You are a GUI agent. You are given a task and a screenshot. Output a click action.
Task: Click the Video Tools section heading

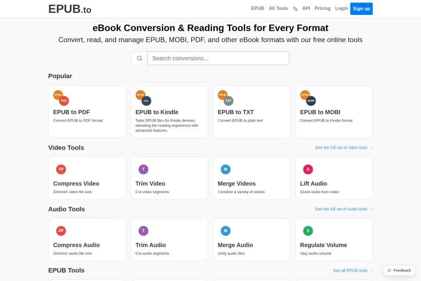click(66, 148)
